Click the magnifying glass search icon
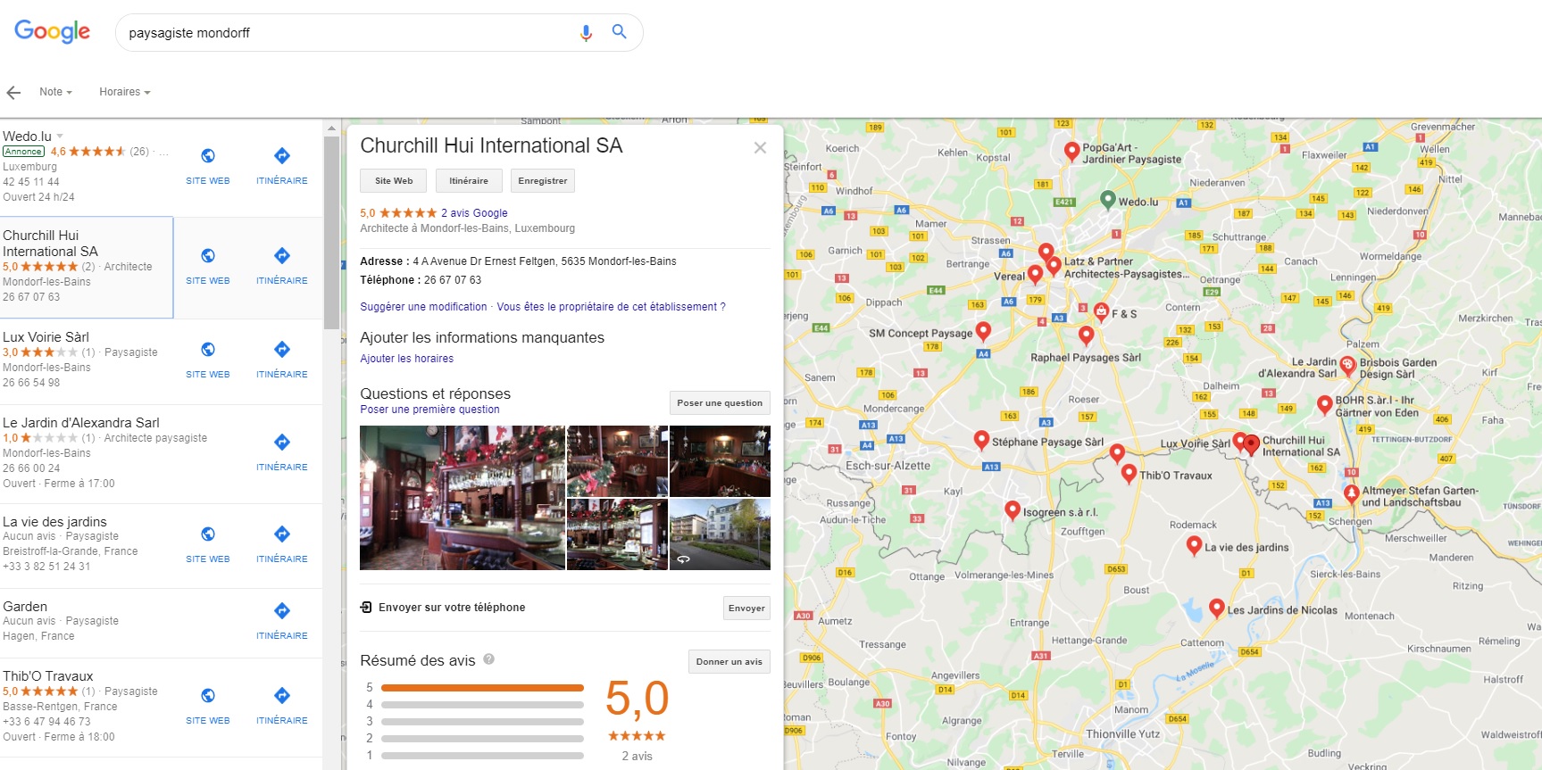Viewport: 1542px width, 770px height. point(619,32)
